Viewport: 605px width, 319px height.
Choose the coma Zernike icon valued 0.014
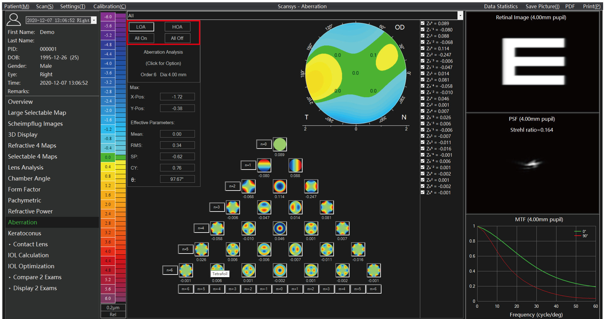(x=295, y=207)
